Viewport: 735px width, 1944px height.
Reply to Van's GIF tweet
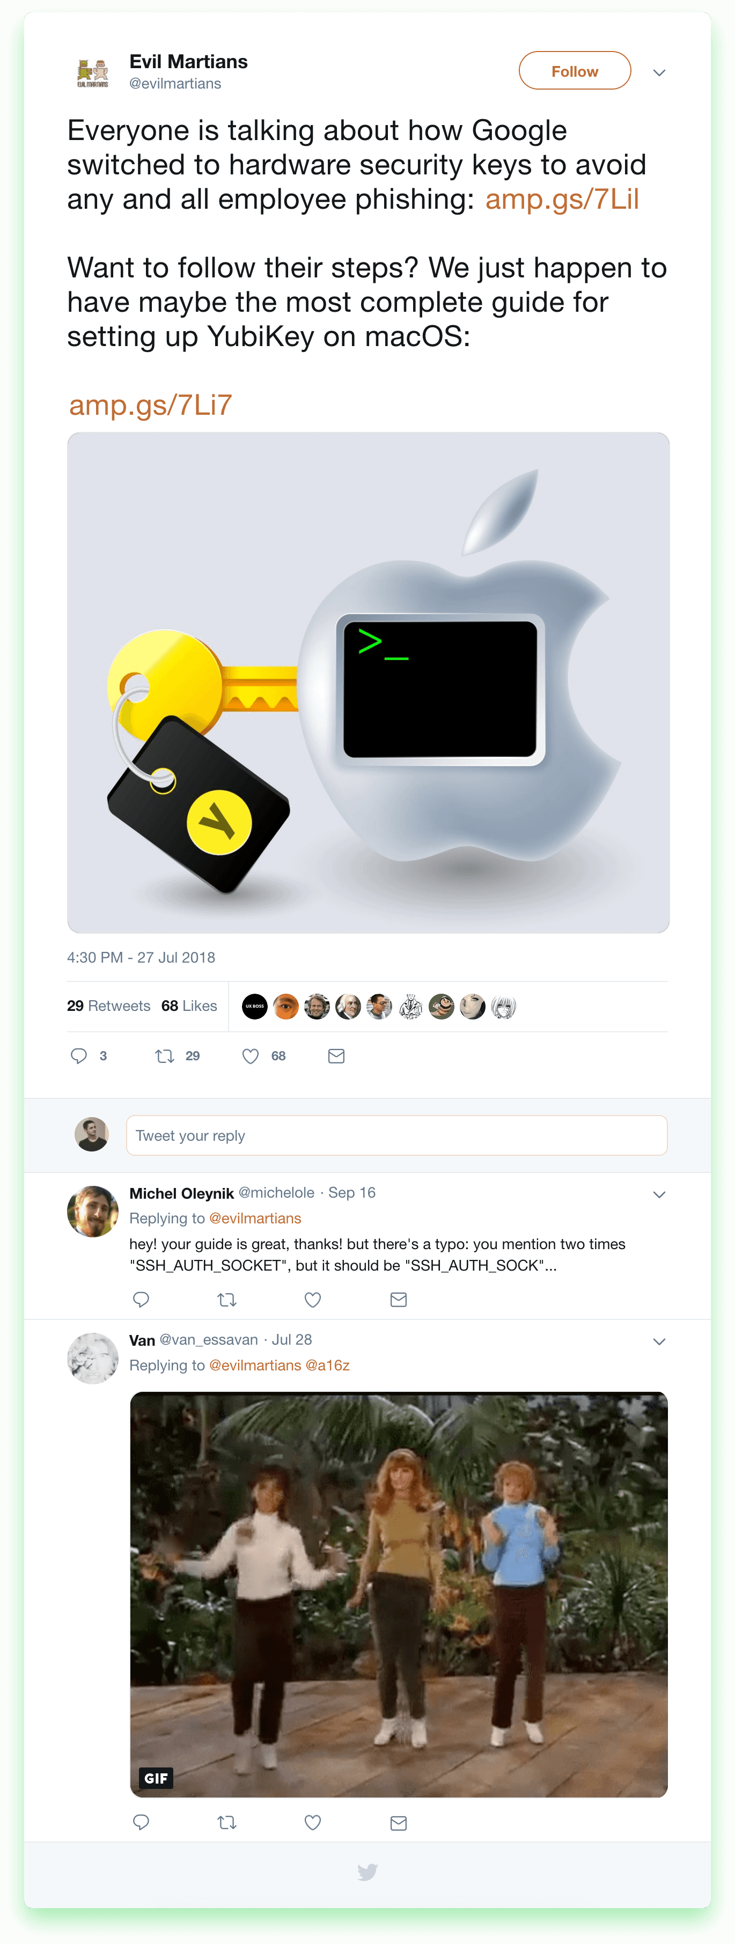(141, 1823)
